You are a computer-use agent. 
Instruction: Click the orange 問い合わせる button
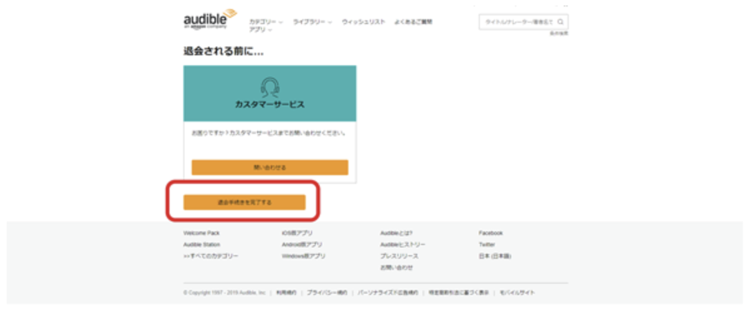click(x=270, y=168)
